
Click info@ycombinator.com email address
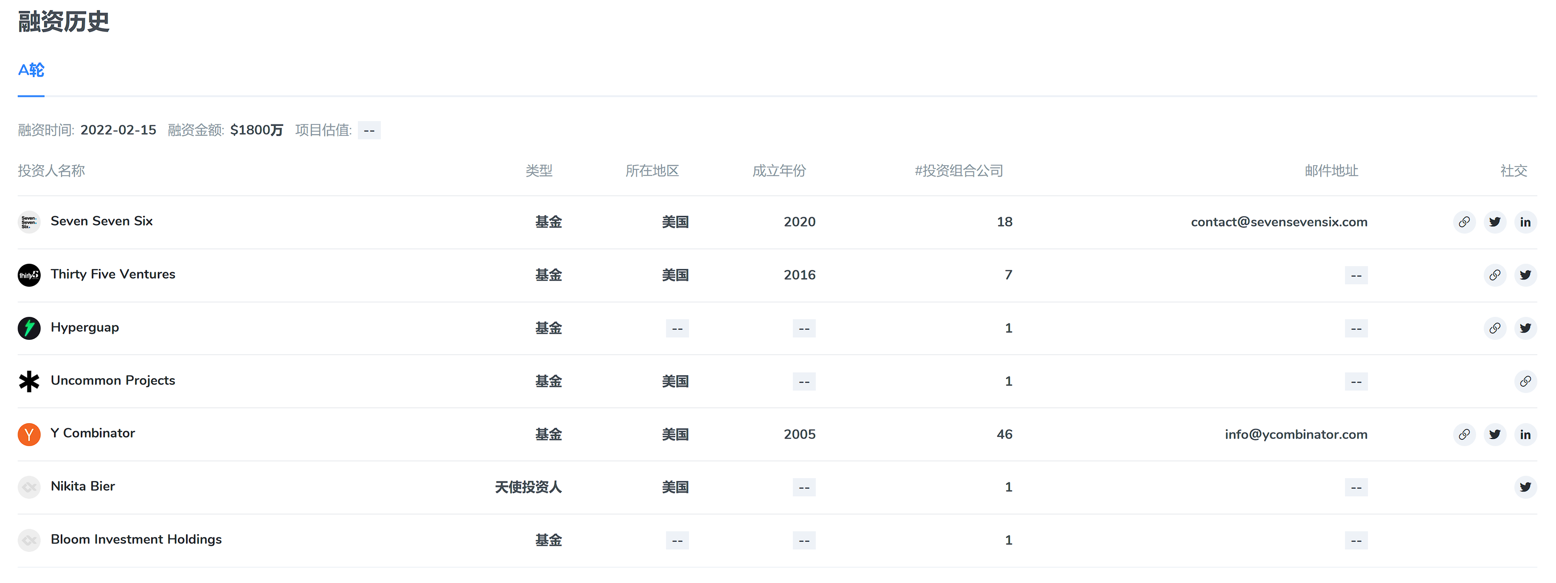click(x=1296, y=435)
